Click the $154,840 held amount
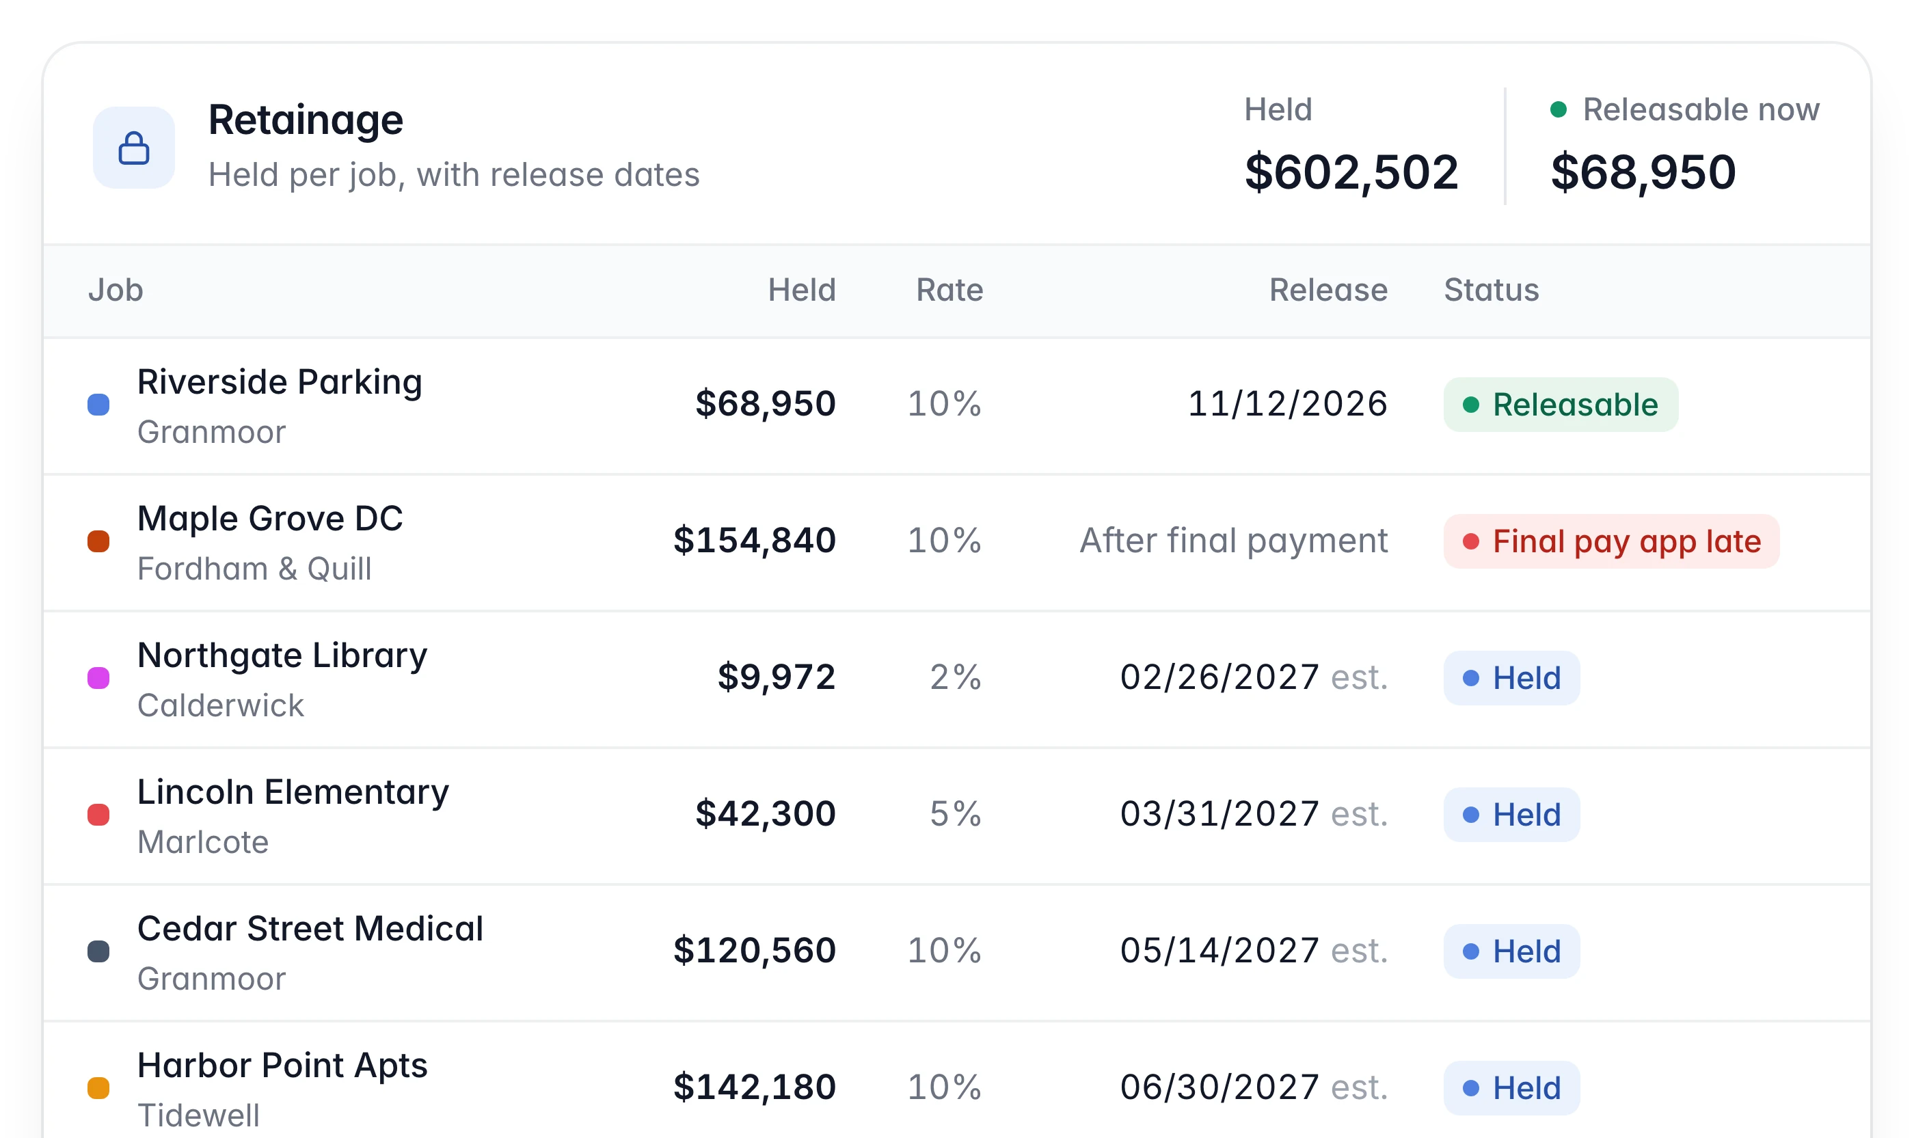 (x=755, y=541)
